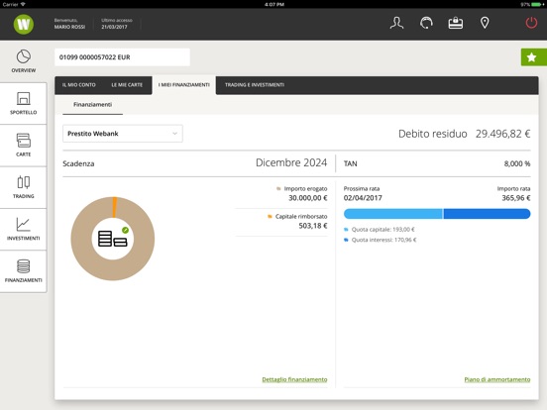Switch to Trading e Investimenti tab
547x410 pixels.
(x=255, y=85)
